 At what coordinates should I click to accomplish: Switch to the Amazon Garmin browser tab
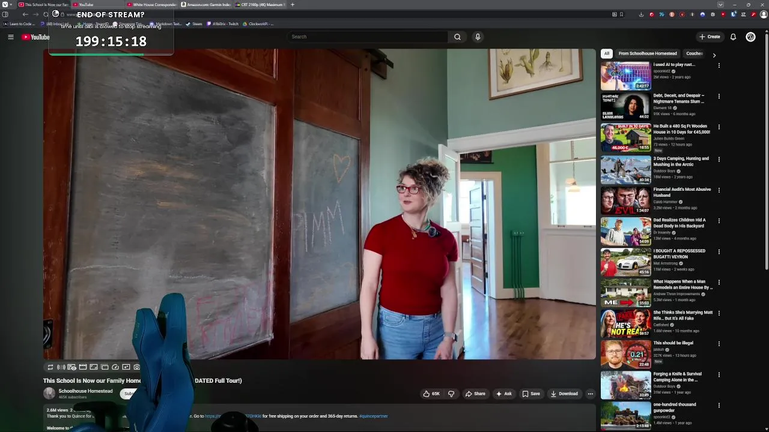[205, 5]
